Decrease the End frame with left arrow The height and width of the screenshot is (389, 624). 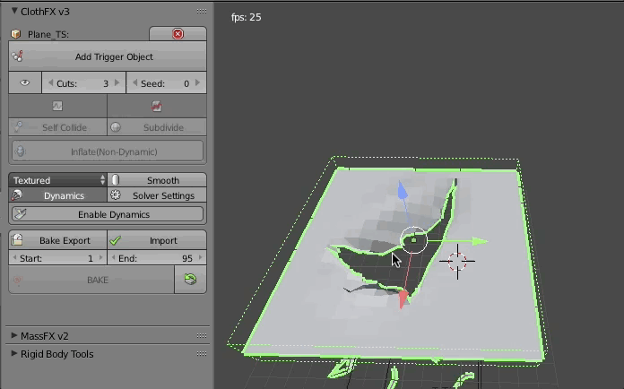coord(114,258)
